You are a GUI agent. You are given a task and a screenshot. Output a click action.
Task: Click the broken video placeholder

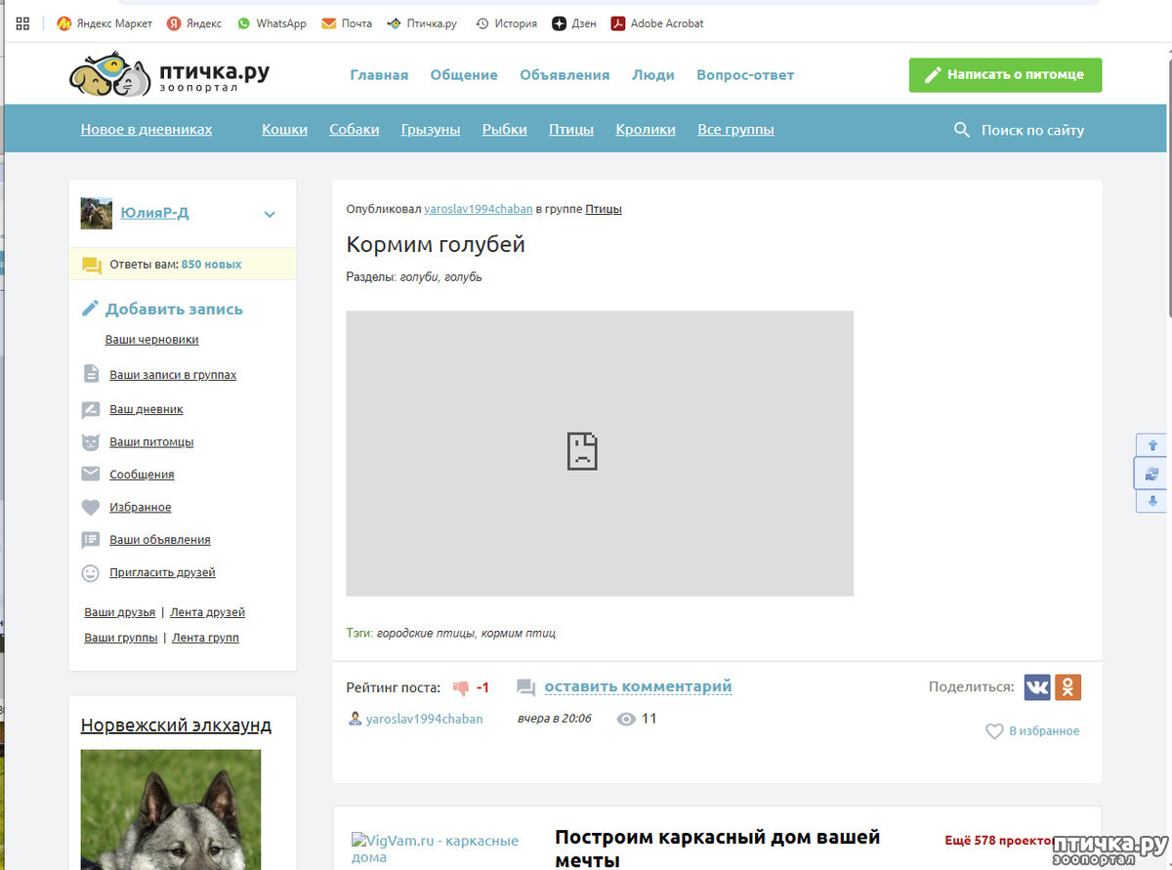click(x=600, y=453)
